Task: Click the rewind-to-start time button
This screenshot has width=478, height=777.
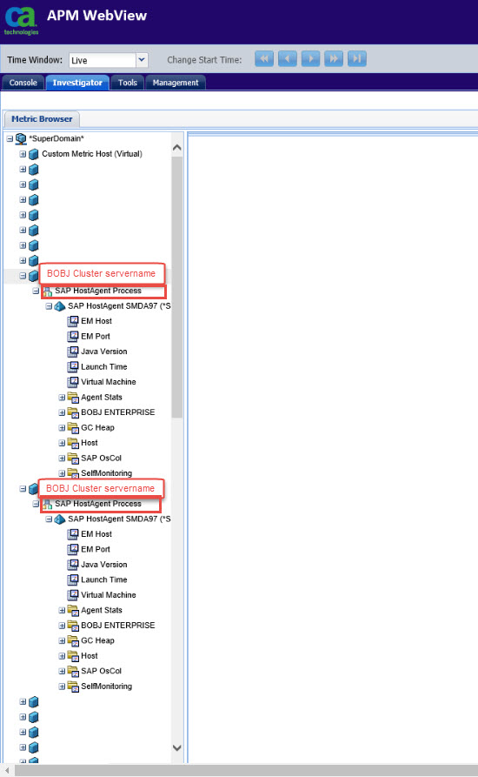Action: click(x=264, y=59)
